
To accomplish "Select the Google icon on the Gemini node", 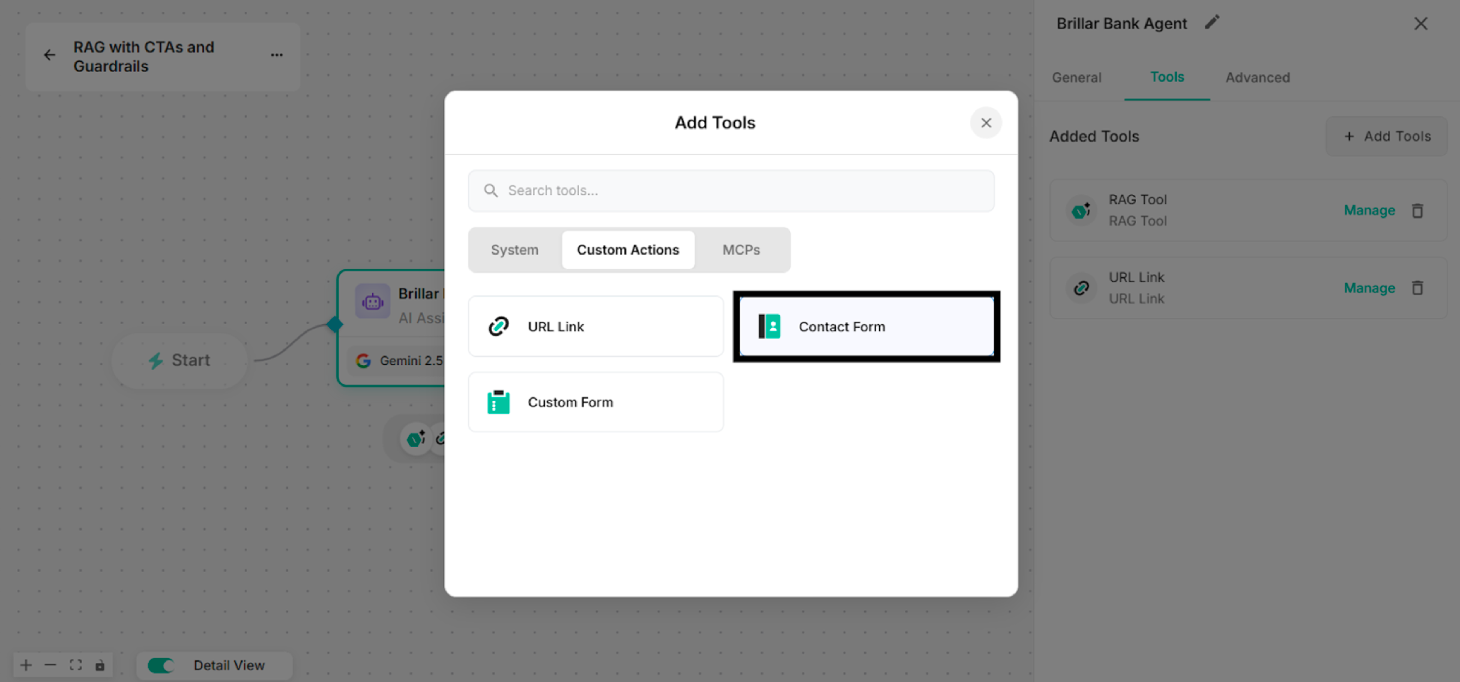I will pos(363,360).
